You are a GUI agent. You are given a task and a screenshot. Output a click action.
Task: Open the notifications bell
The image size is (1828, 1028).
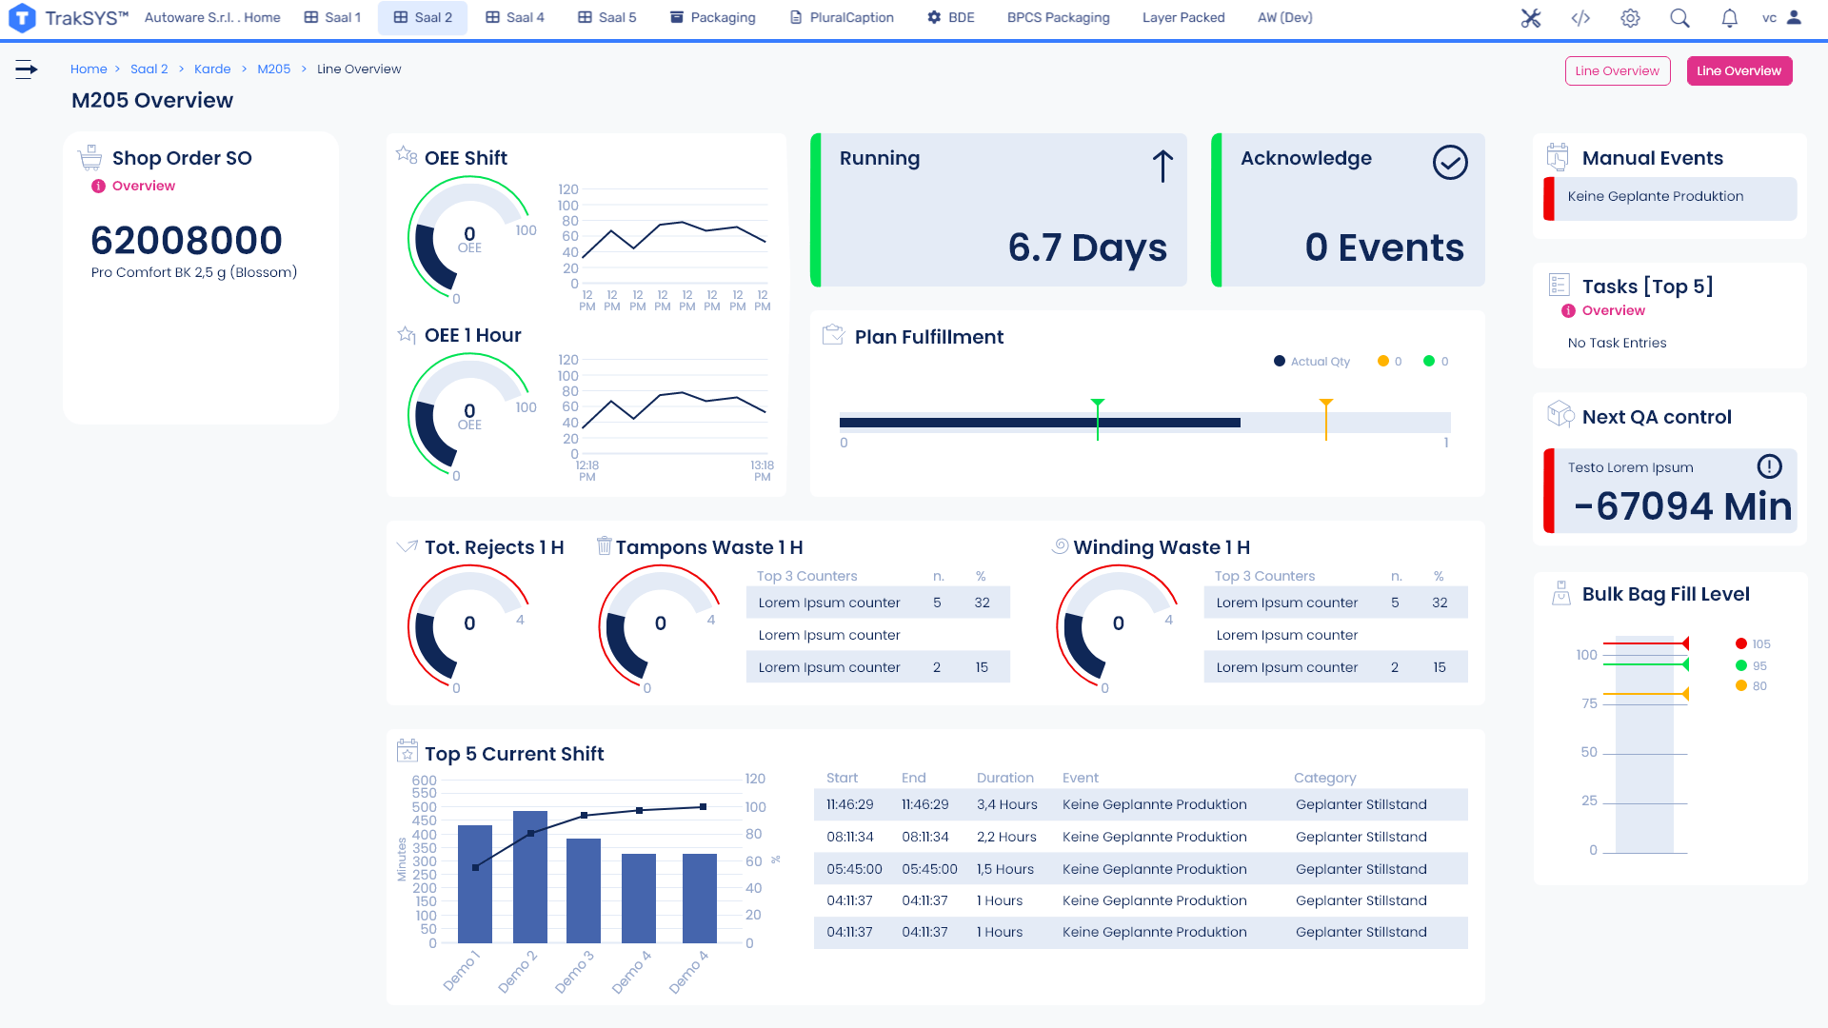pyautogui.click(x=1729, y=18)
